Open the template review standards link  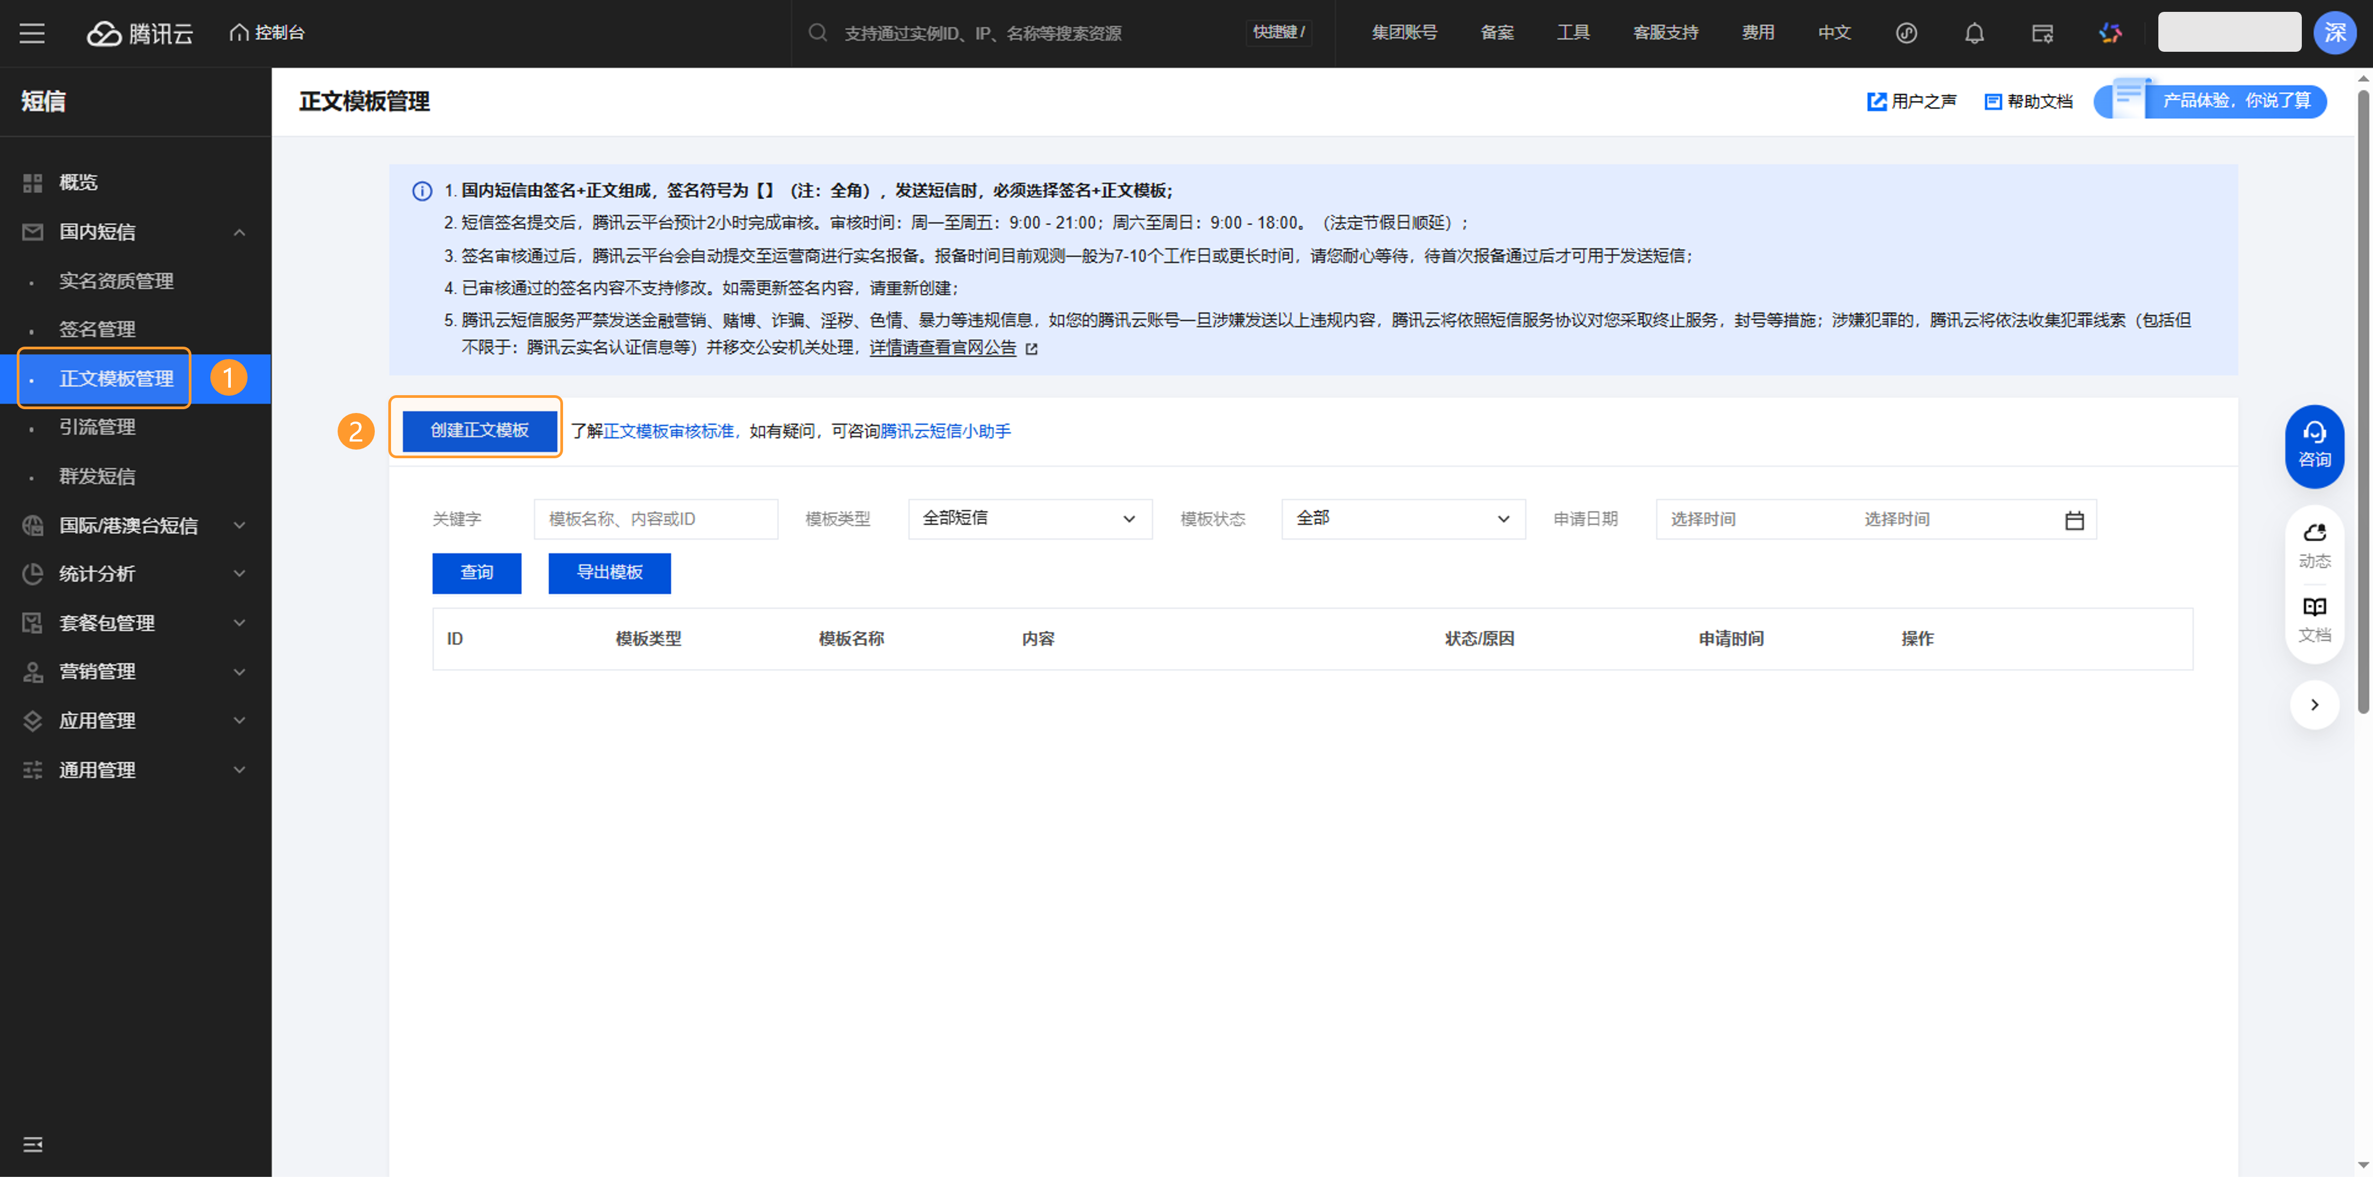pos(669,431)
